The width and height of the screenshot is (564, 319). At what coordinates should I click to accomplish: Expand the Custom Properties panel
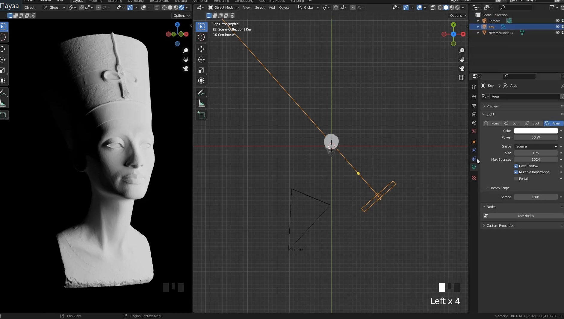pyautogui.click(x=500, y=226)
